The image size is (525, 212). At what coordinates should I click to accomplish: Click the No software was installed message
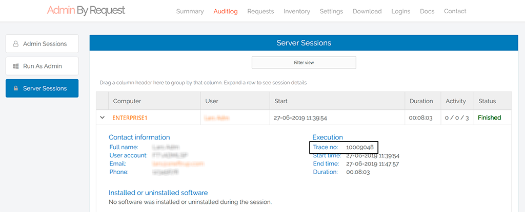[190, 202]
